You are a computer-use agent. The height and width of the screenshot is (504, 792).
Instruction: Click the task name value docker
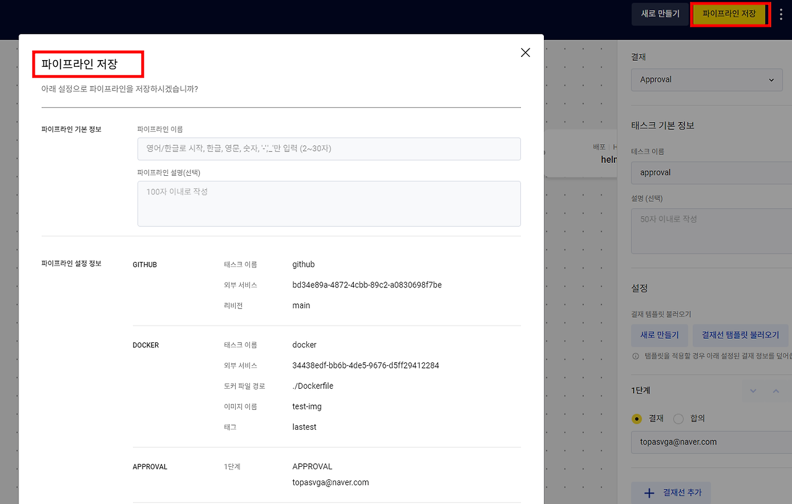pyautogui.click(x=304, y=345)
